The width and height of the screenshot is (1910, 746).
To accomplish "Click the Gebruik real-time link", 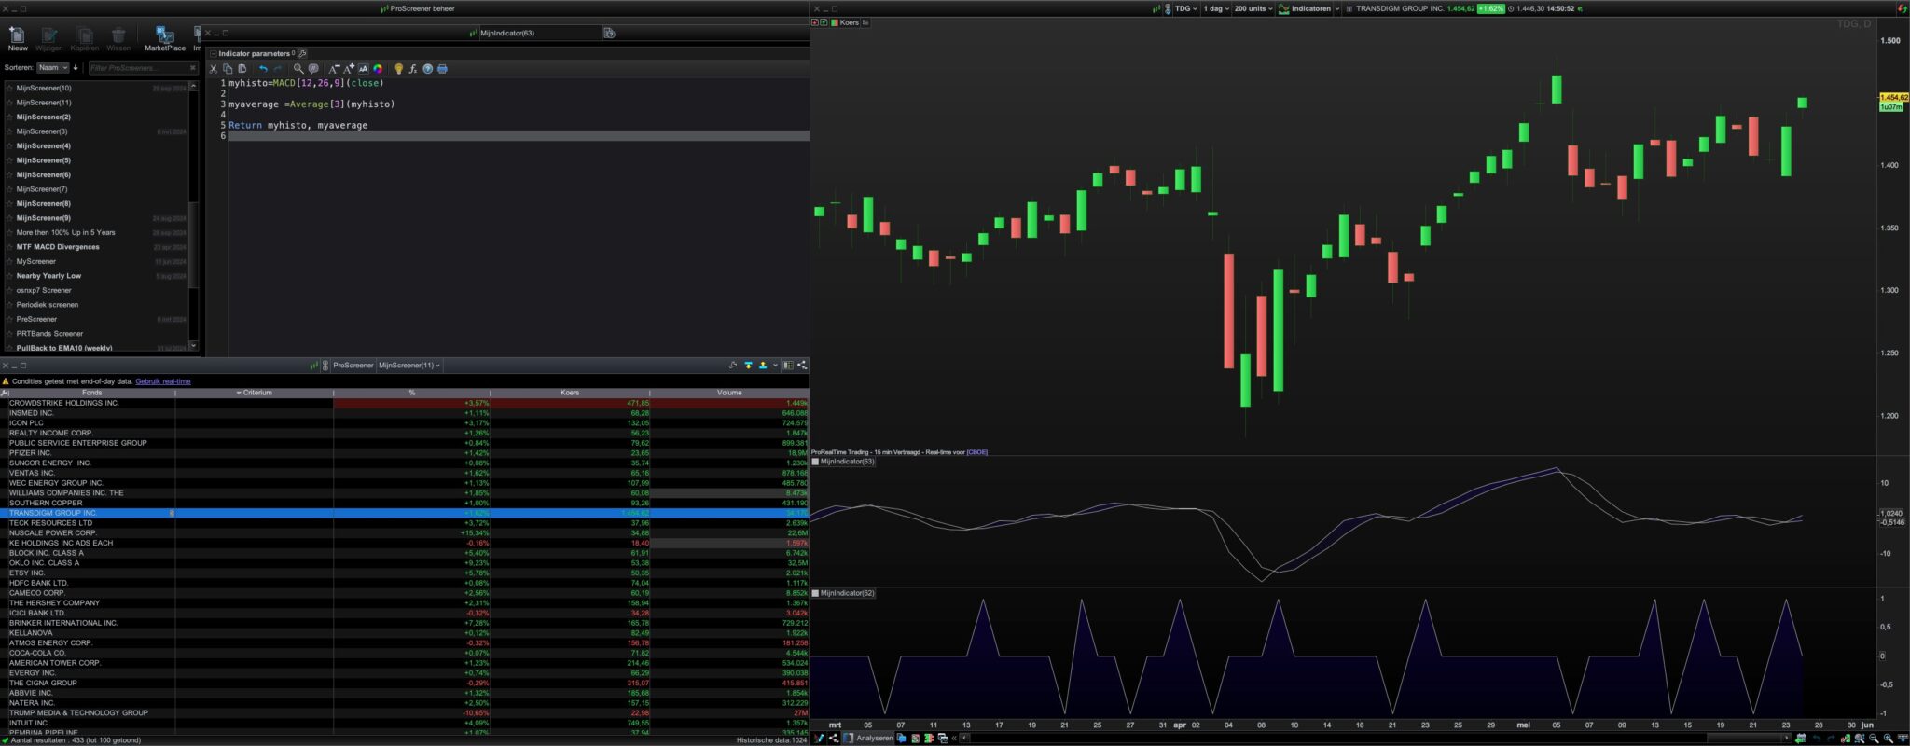I will (x=163, y=381).
